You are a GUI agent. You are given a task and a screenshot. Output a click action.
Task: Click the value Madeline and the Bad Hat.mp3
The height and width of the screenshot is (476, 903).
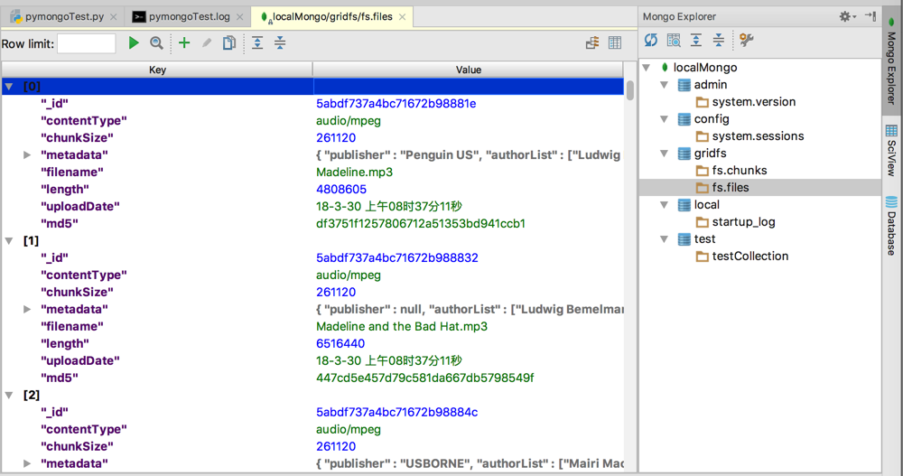click(x=402, y=327)
